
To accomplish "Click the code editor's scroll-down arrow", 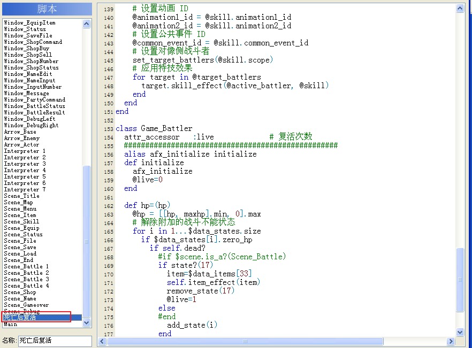I will coord(460,332).
